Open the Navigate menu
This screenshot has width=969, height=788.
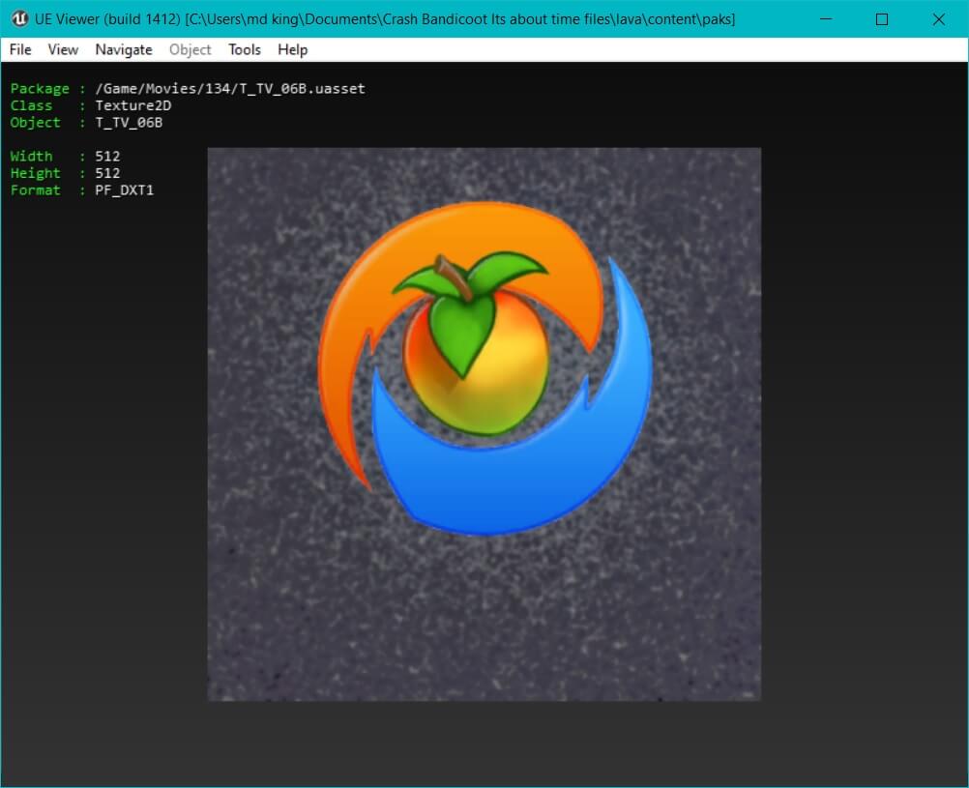click(124, 49)
